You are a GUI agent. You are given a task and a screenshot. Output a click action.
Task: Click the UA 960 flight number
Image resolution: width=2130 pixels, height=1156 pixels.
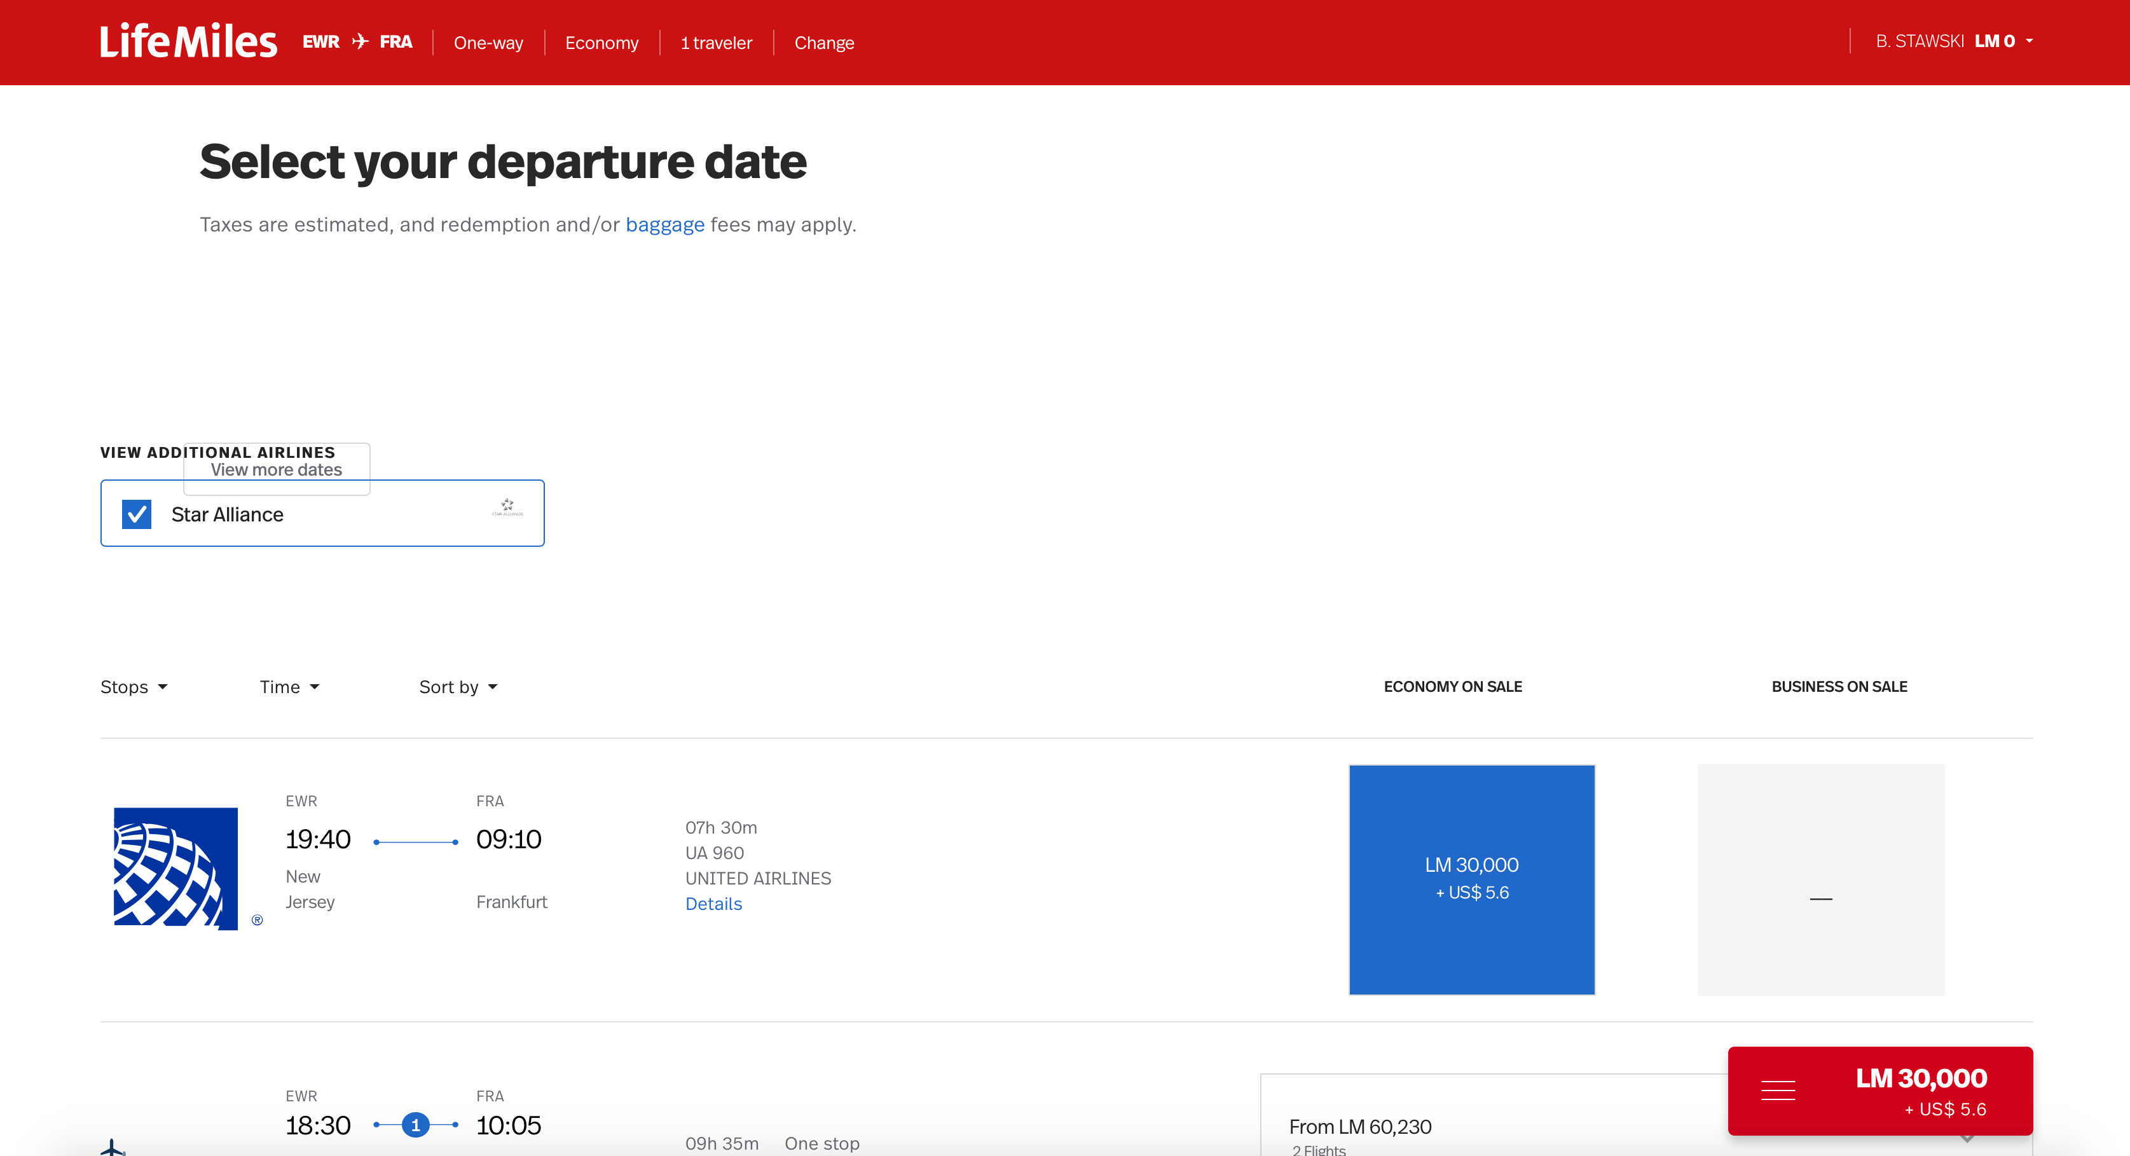pyautogui.click(x=715, y=853)
